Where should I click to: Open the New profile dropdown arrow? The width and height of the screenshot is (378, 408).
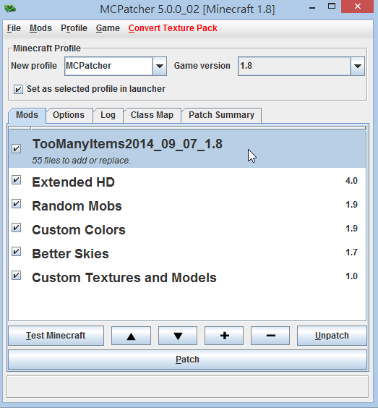click(x=160, y=66)
